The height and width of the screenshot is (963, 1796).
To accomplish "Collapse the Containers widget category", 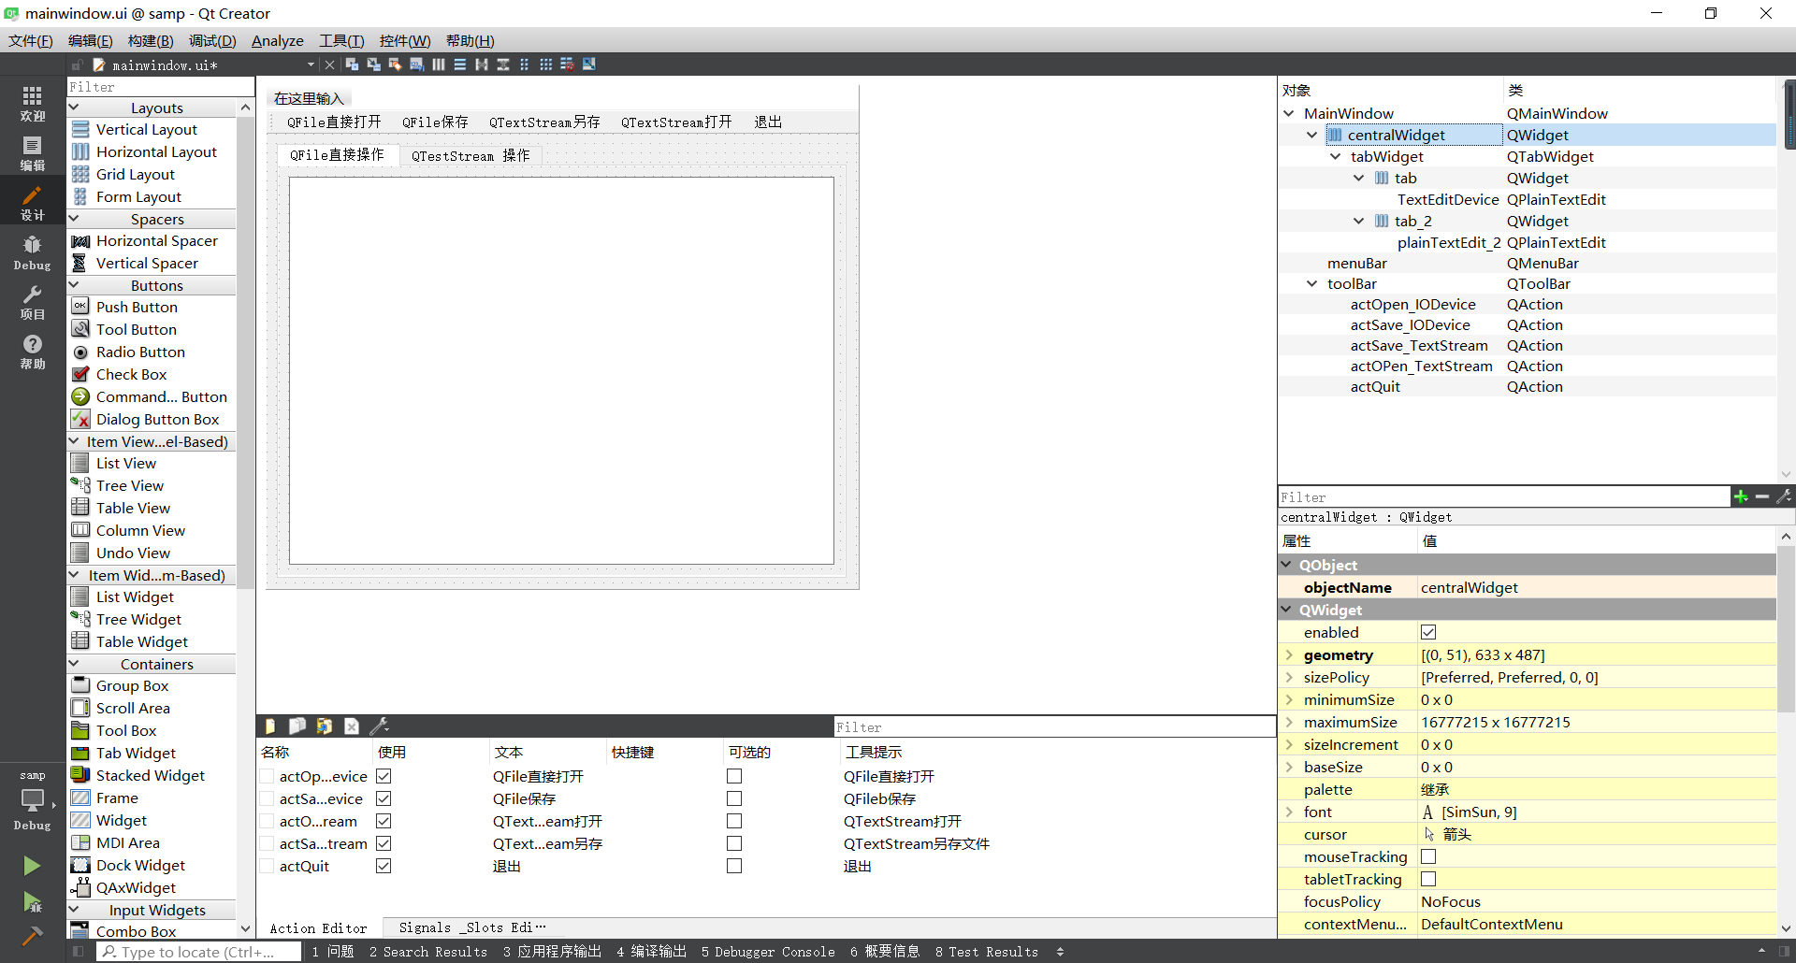I will (75, 664).
